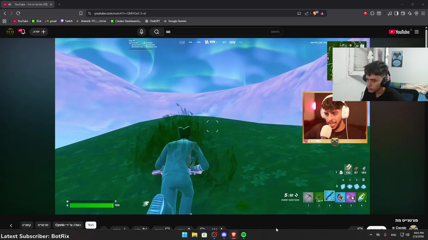Image resolution: width=428 pixels, height=240 pixels.
Task: Open the Creator Dashboard bookmark
Action: point(126,21)
